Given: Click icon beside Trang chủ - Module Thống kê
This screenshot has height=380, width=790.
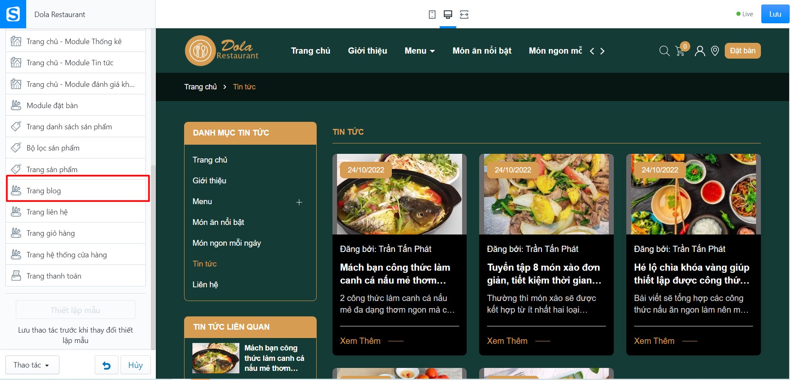Looking at the screenshot, I should point(16,41).
